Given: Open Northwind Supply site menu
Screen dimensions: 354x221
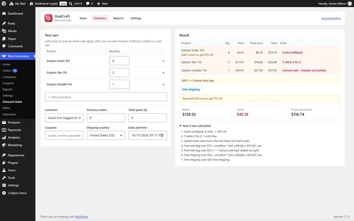Looking at the screenshot, I should [44, 4].
